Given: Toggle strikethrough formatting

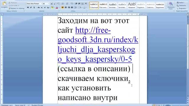Looking at the screenshot, I should tap(39, 8).
